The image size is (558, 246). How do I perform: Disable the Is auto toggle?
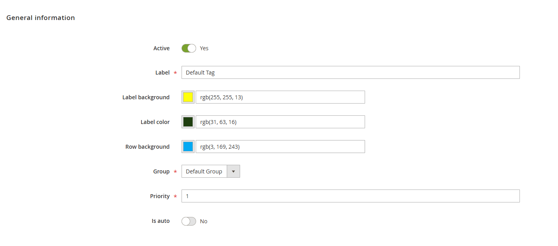tap(189, 221)
